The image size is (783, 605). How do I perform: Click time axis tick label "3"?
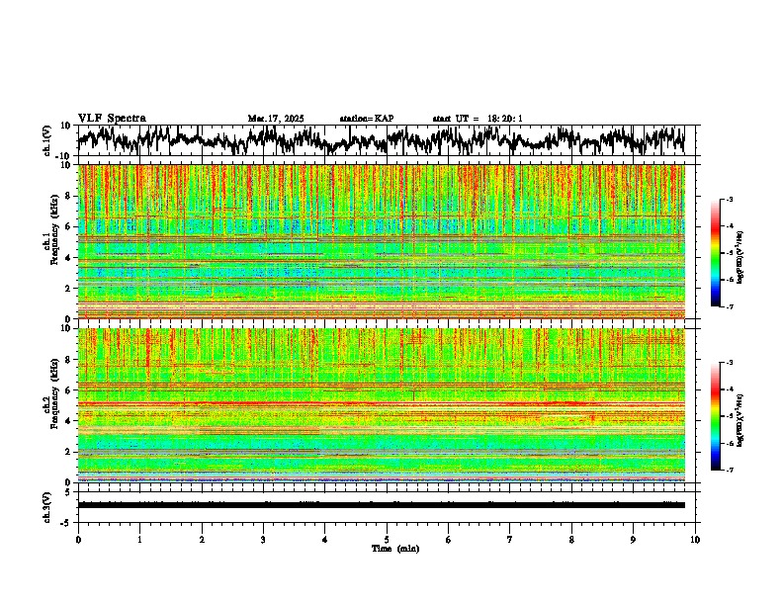pyautogui.click(x=263, y=540)
